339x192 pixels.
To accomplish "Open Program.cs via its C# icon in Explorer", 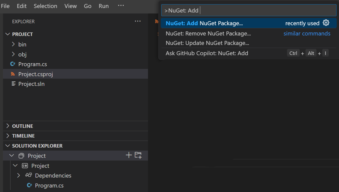I will [x=13, y=64].
